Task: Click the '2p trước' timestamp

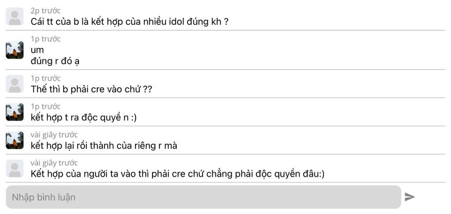Action: [x=45, y=11]
